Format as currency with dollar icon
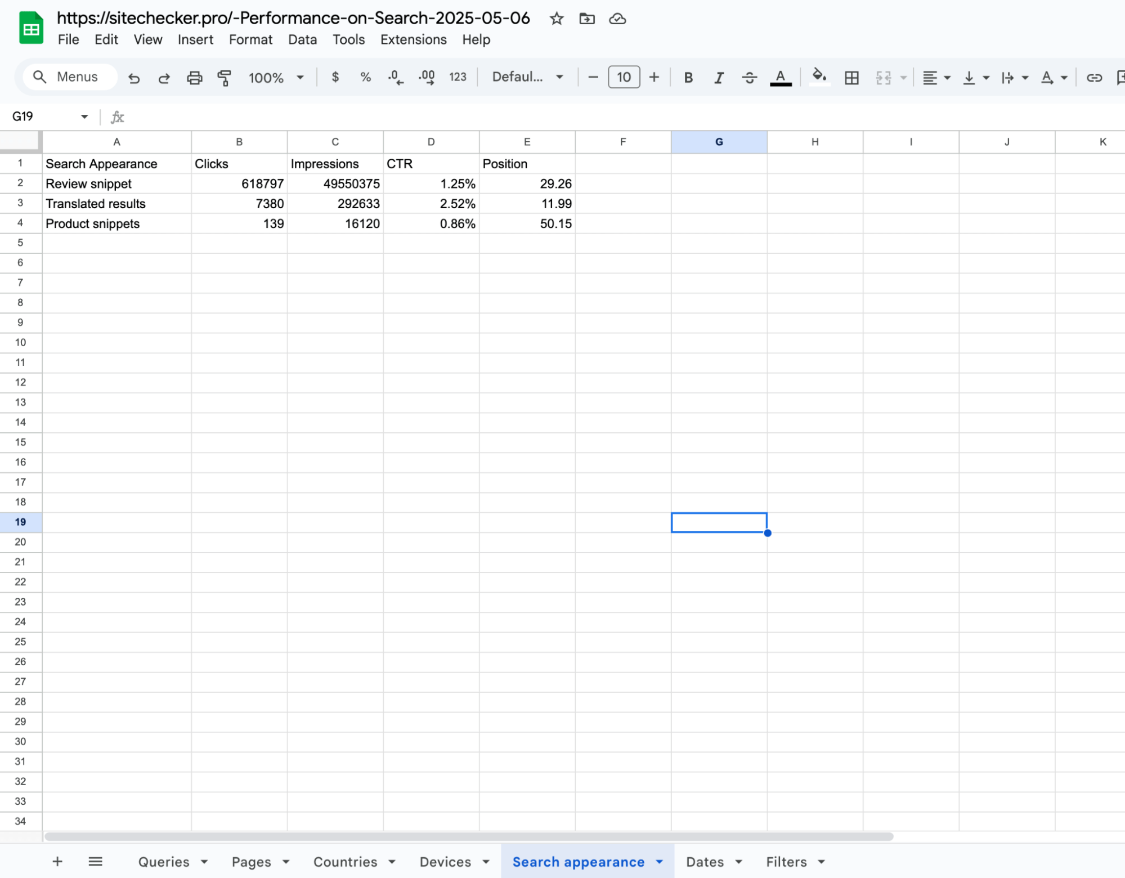This screenshot has height=878, width=1125. coord(335,77)
